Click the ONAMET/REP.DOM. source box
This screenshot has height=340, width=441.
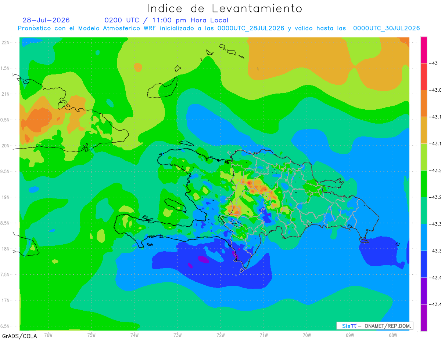(375, 326)
